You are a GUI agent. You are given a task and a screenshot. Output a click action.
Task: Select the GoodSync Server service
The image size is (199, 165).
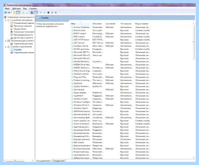(110, 46)
